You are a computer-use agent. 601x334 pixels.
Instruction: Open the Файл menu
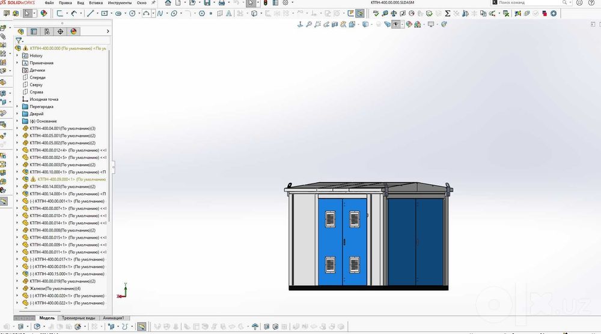point(49,2)
